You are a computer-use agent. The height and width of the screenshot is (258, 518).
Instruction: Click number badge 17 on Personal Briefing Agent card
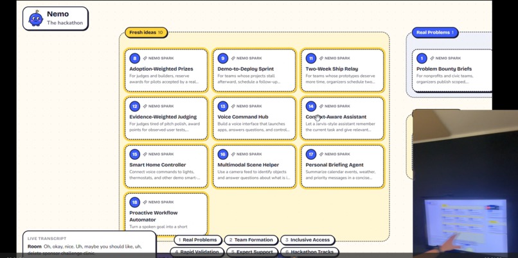point(311,155)
